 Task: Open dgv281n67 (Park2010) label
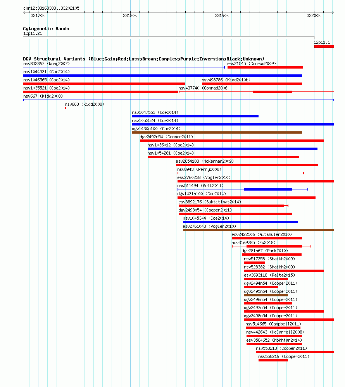tap(265, 251)
